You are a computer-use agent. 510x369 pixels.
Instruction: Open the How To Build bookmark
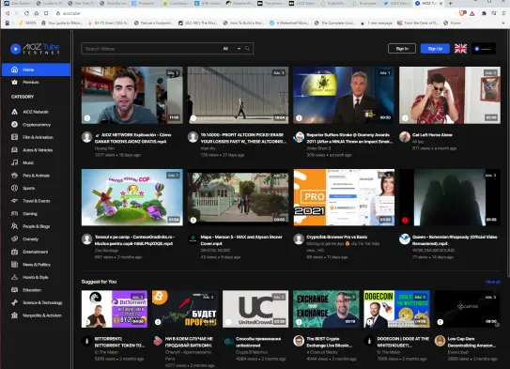pos(244,23)
